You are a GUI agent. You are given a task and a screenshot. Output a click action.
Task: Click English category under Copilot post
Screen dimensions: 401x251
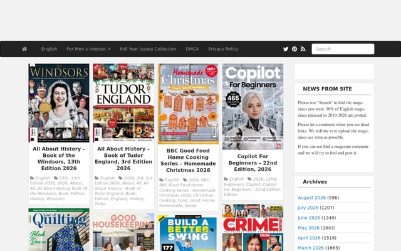[x=237, y=179]
